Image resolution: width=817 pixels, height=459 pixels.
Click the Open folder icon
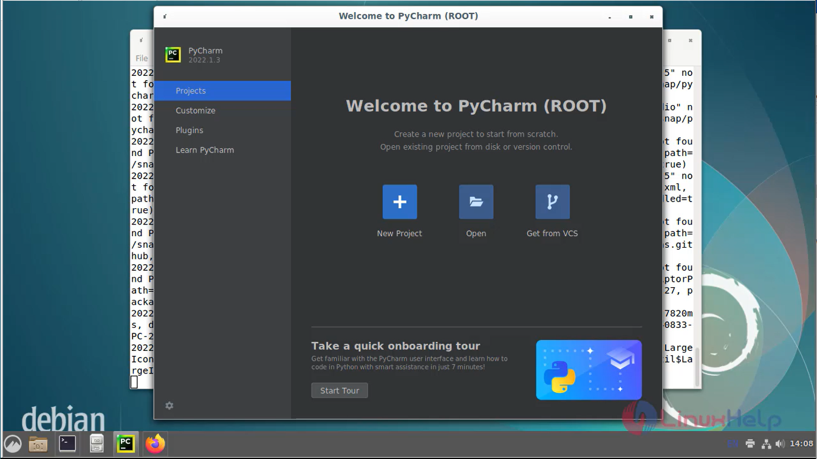tap(476, 202)
